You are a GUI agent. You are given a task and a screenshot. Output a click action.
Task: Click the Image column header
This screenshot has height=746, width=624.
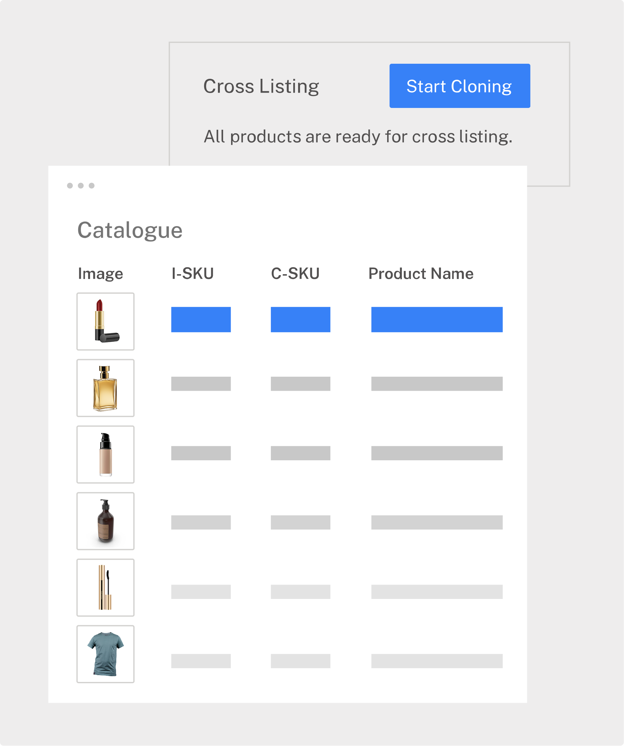click(101, 274)
